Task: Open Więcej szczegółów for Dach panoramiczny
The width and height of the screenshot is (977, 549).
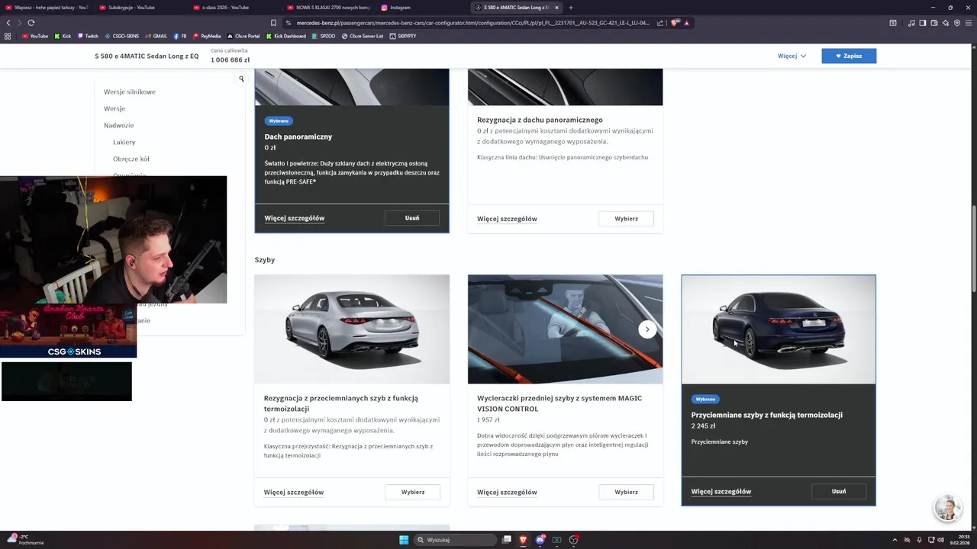Action: pos(295,218)
